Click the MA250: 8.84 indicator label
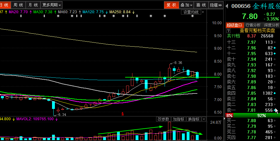Screen dimensions: 280x141 [120, 12]
